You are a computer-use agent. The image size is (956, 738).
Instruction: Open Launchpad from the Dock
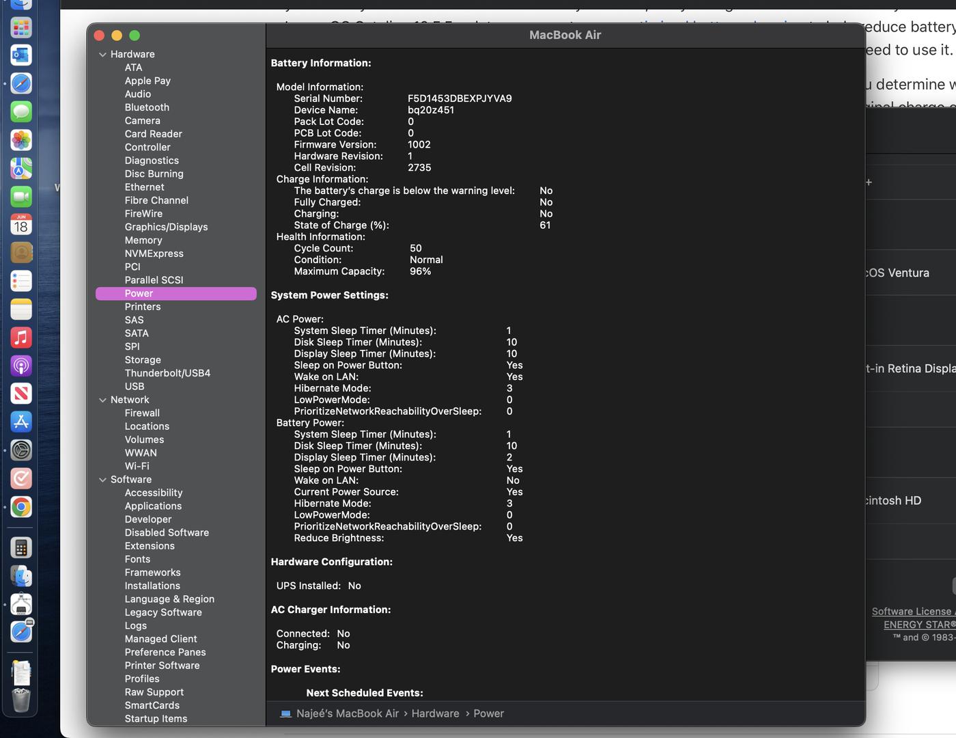pyautogui.click(x=21, y=27)
